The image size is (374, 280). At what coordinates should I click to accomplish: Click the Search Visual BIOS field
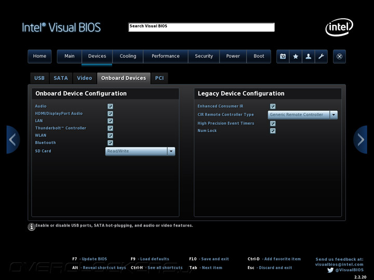(202, 27)
